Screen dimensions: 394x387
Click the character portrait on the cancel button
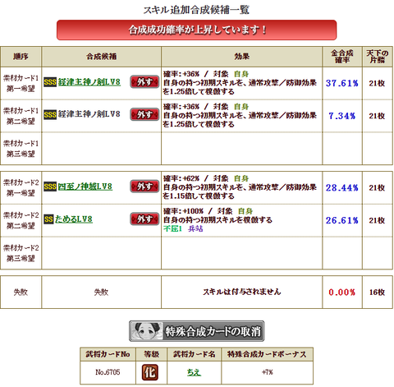(146, 331)
